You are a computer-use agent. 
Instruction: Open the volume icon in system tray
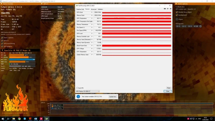pyautogui.click(x=191, y=119)
